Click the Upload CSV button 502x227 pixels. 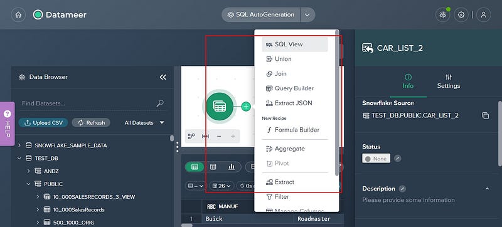click(43, 123)
